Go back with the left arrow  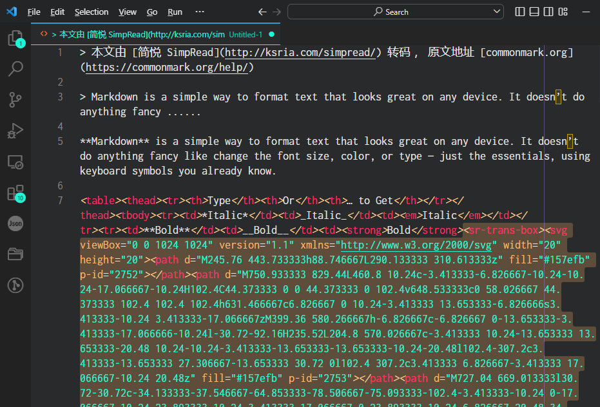tap(262, 12)
